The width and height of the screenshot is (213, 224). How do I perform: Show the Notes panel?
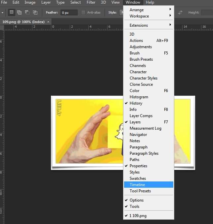tap(149, 141)
